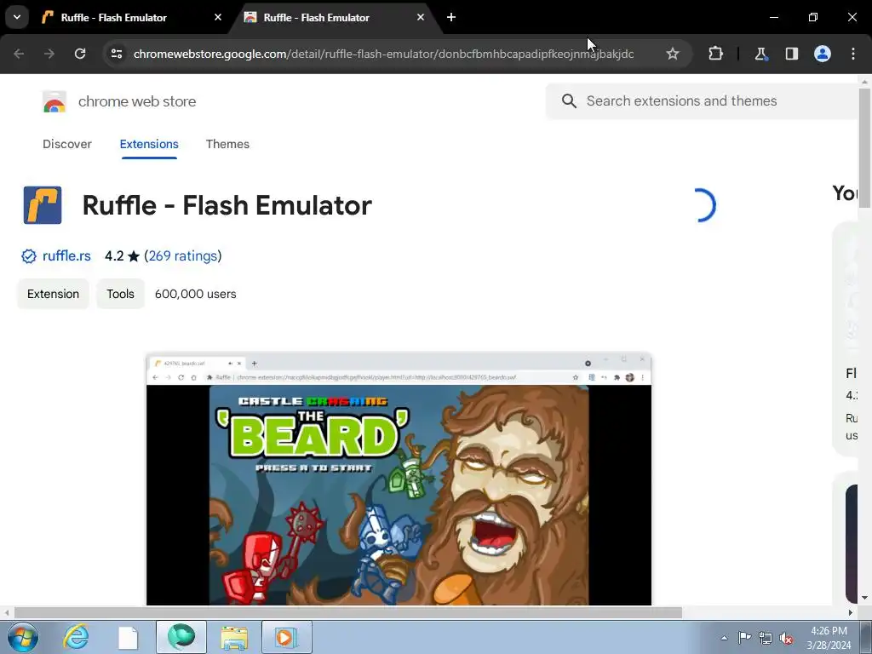
Task: Open the tab search dropdown arrow
Action: (x=17, y=17)
